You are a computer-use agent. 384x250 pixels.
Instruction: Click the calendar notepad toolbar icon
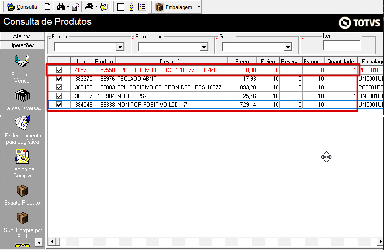pos(120,7)
